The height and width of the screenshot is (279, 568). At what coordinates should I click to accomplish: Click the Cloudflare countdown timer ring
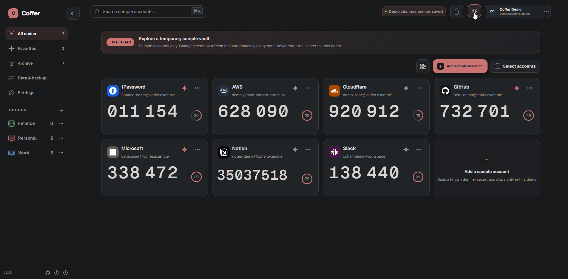tap(418, 115)
